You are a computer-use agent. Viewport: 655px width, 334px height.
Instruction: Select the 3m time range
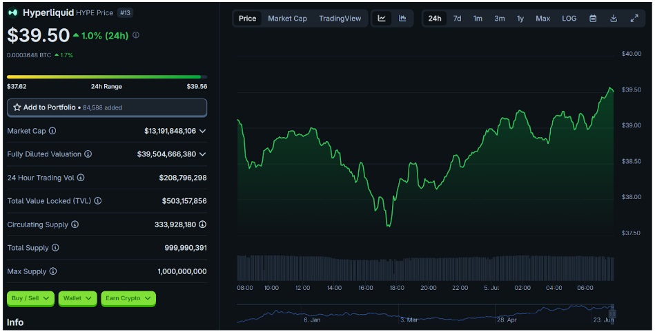500,19
